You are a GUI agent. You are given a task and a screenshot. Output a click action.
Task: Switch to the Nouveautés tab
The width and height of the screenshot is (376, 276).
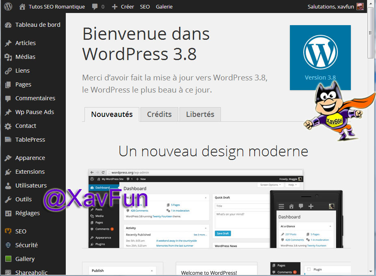[x=112, y=114]
